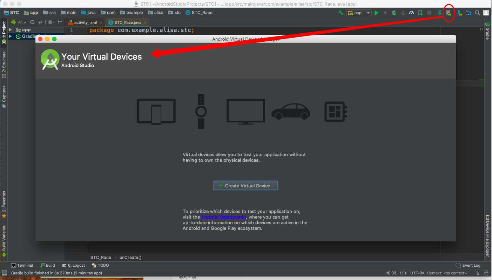Open the Device File Explorer side tab
Image resolution: width=492 pixels, height=280 pixels.
(487, 236)
